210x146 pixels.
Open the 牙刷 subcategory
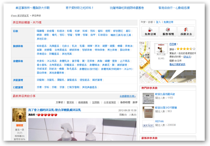[x=54, y=87]
